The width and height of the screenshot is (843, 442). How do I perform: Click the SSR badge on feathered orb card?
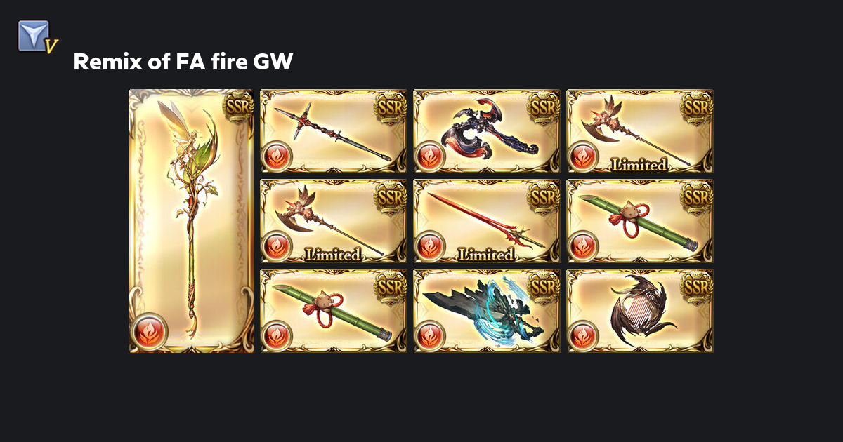697,286
